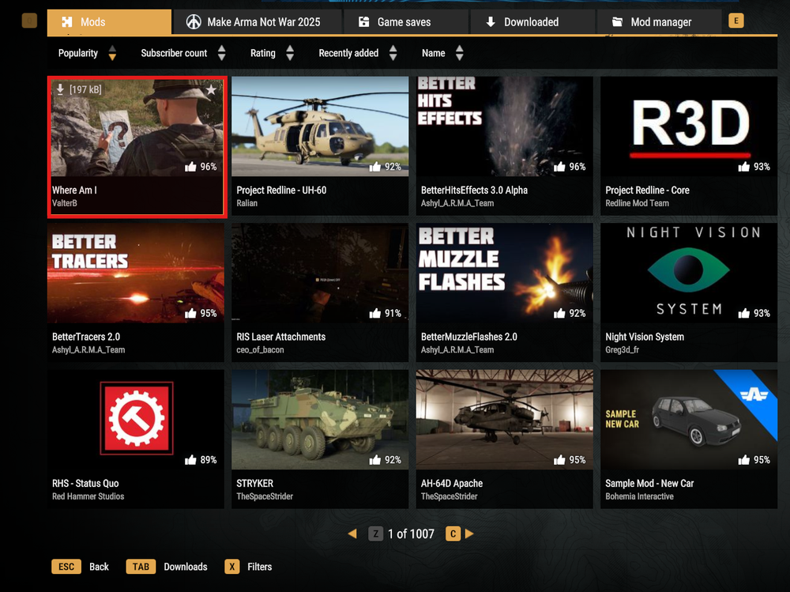Viewport: 790px width, 592px height.
Task: Open the Project Redline - Core R3D thumbnail
Action: click(689, 126)
